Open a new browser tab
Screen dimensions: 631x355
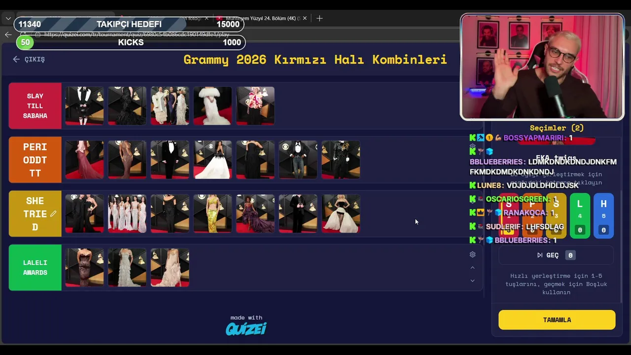(x=319, y=18)
